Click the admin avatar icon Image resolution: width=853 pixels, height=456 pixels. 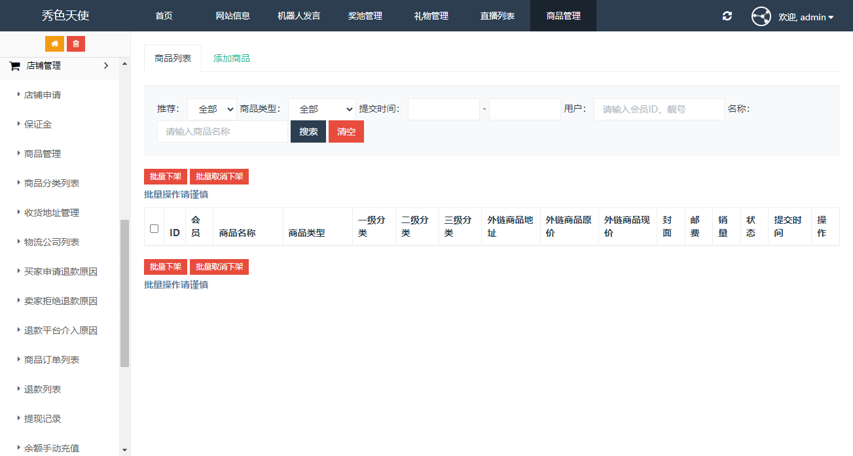pos(761,16)
